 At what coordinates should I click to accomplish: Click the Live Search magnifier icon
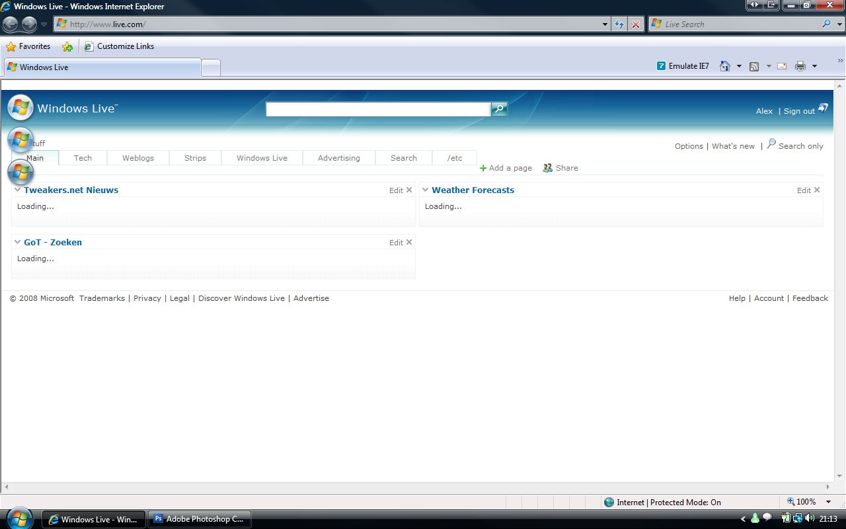826,24
